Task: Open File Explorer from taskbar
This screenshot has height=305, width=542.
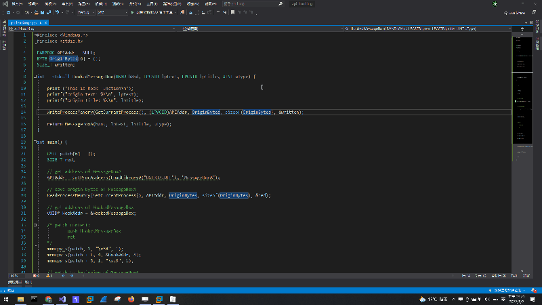Action: [20, 299]
